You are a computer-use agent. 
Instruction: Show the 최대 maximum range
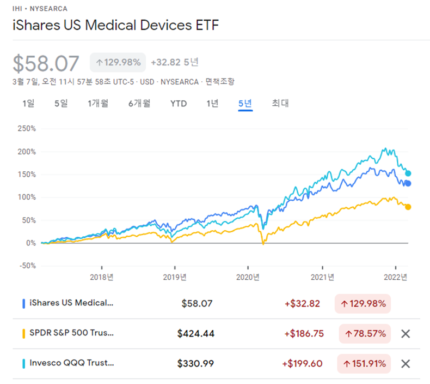[280, 103]
